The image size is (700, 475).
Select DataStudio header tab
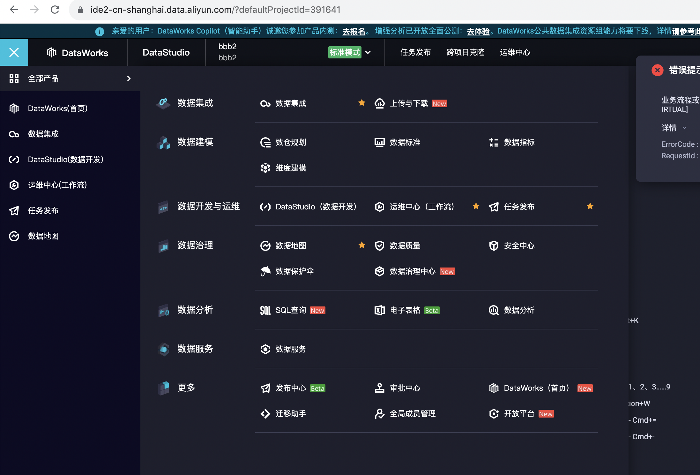166,52
